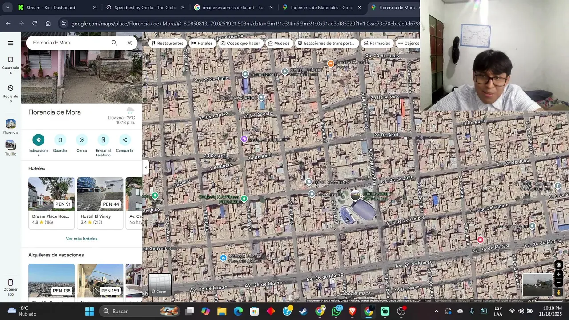
Task: Click the Privacidad link on map footer
Action: (x=462, y=301)
